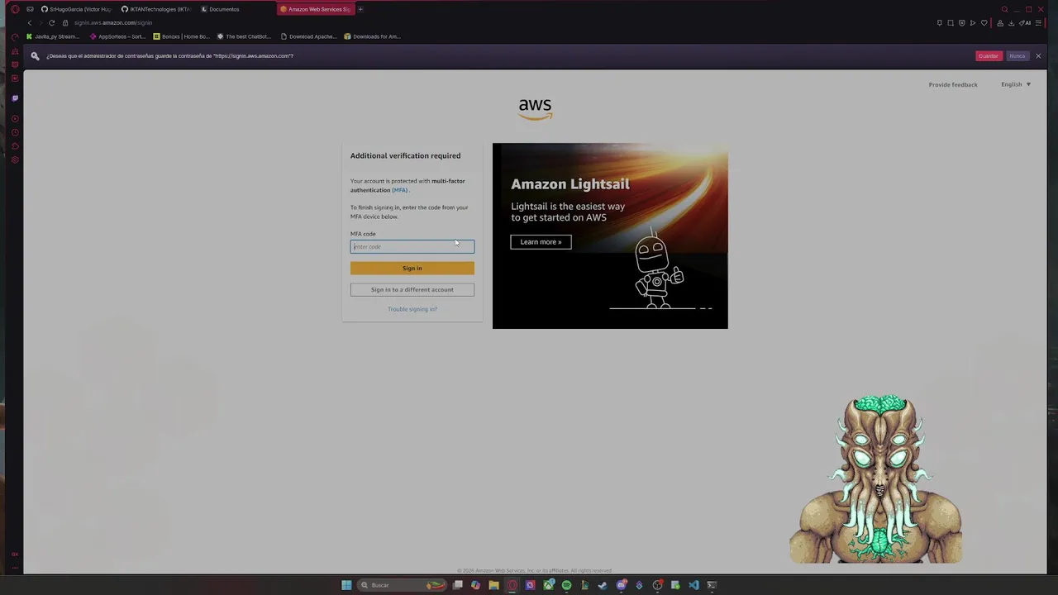
Task: Click the browser forward arrow
Action: click(x=41, y=22)
